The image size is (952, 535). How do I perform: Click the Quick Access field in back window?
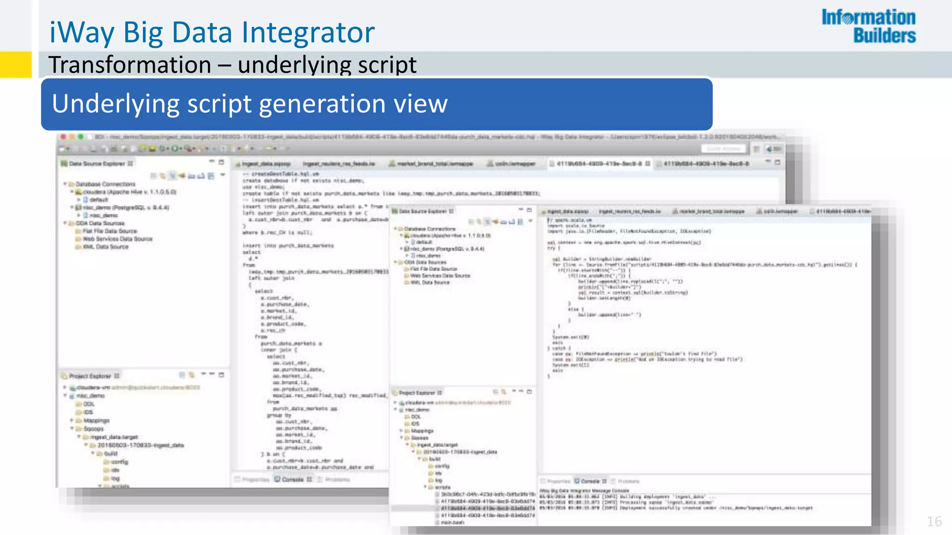[723, 149]
